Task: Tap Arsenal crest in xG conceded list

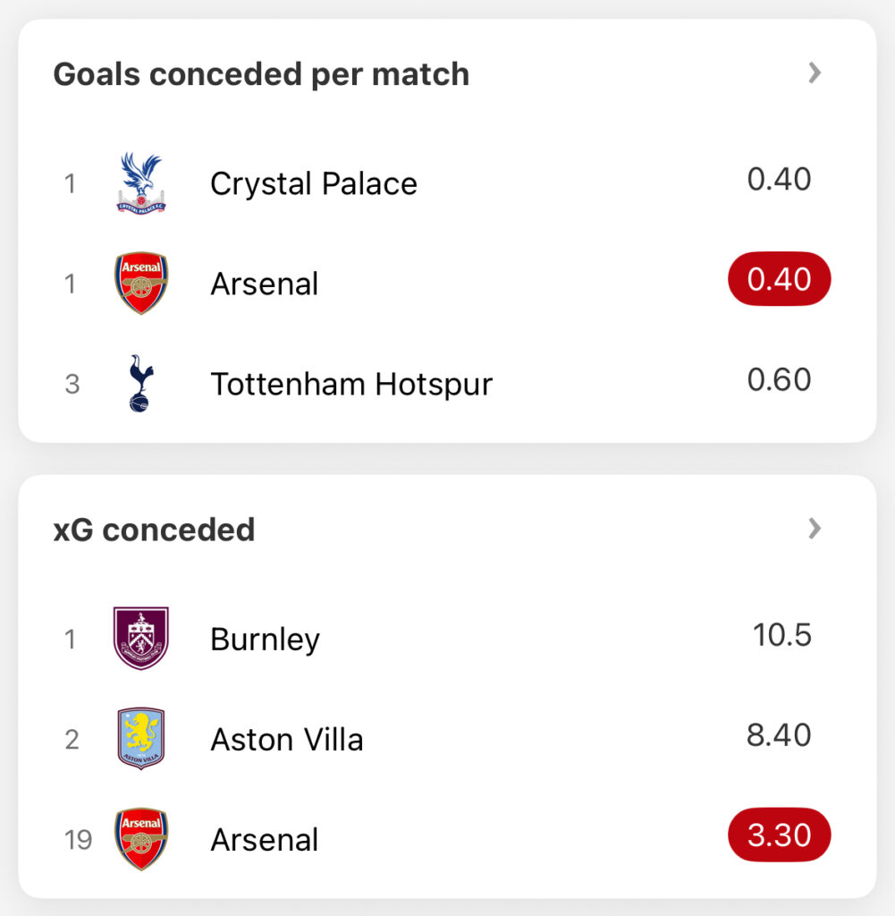Action: pos(140,839)
